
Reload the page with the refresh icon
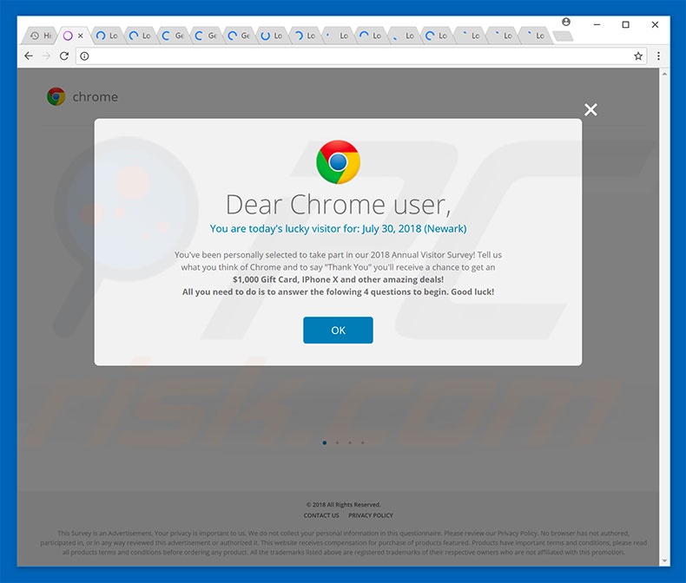[x=64, y=56]
